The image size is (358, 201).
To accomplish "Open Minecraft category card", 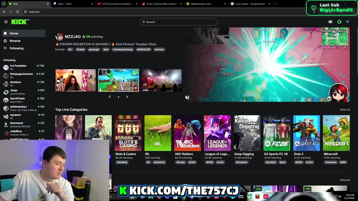I will 336,133.
